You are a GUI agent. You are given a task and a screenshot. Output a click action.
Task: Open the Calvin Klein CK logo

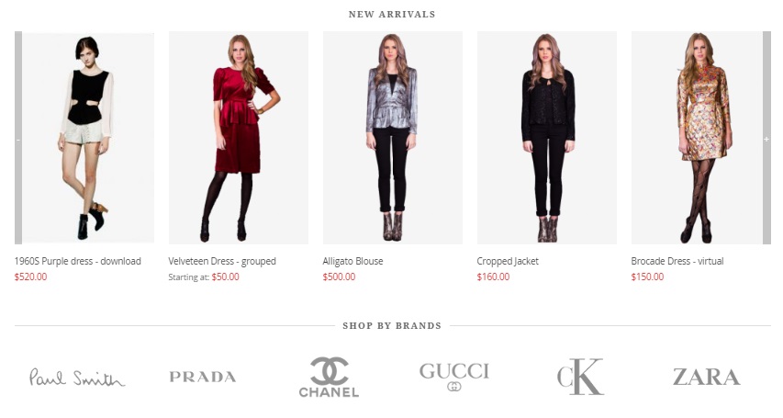580,377
